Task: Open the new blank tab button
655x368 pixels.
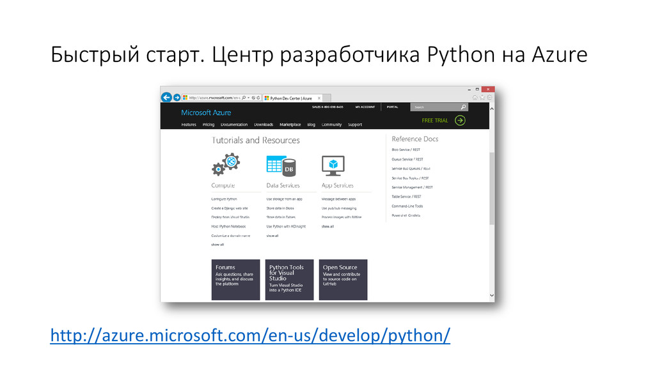Action: click(x=327, y=98)
